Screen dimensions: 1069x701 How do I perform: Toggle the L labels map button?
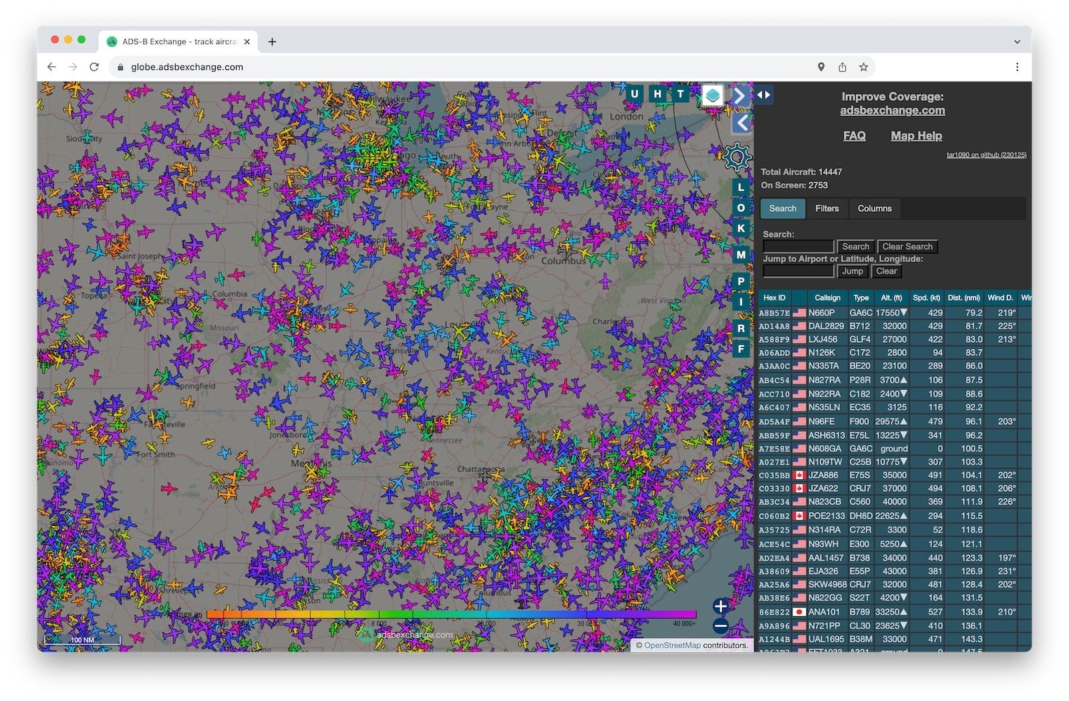click(x=740, y=188)
